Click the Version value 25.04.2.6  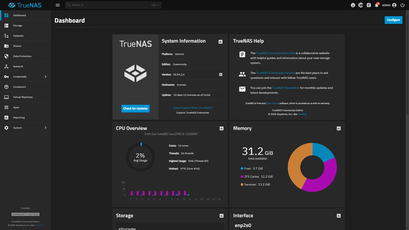pyautogui.click(x=179, y=75)
